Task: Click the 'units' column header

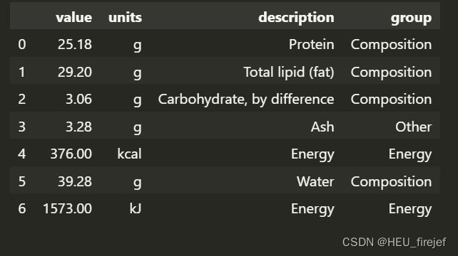Action: 125,18
